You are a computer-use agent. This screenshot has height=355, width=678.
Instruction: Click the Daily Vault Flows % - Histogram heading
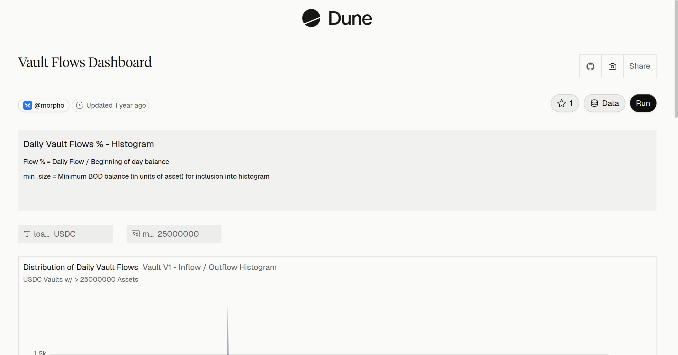point(88,144)
